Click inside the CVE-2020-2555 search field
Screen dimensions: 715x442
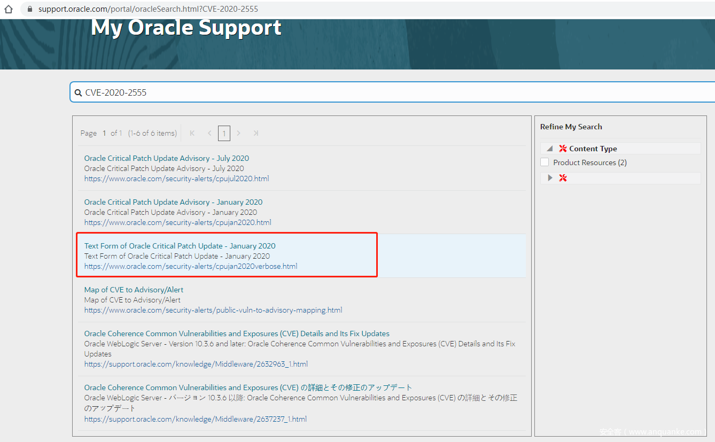coord(374,92)
